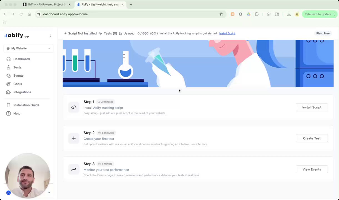Close the Abify browser tab

pyautogui.click(x=123, y=4)
